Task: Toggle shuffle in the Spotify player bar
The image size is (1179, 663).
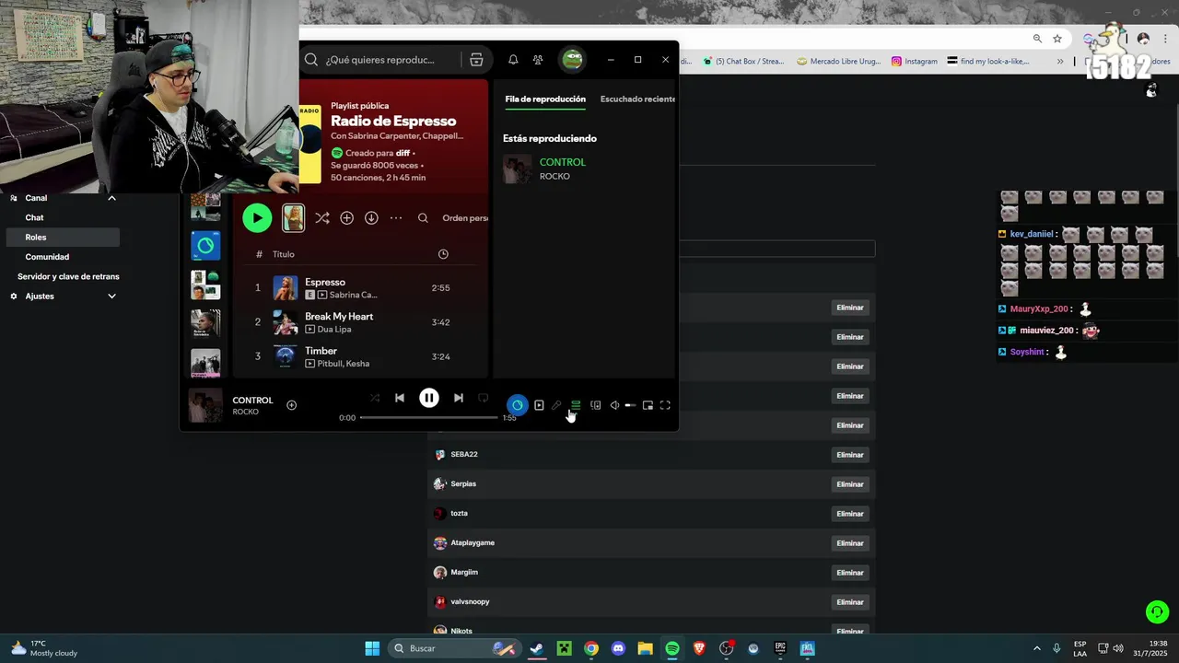Action: pos(375,398)
